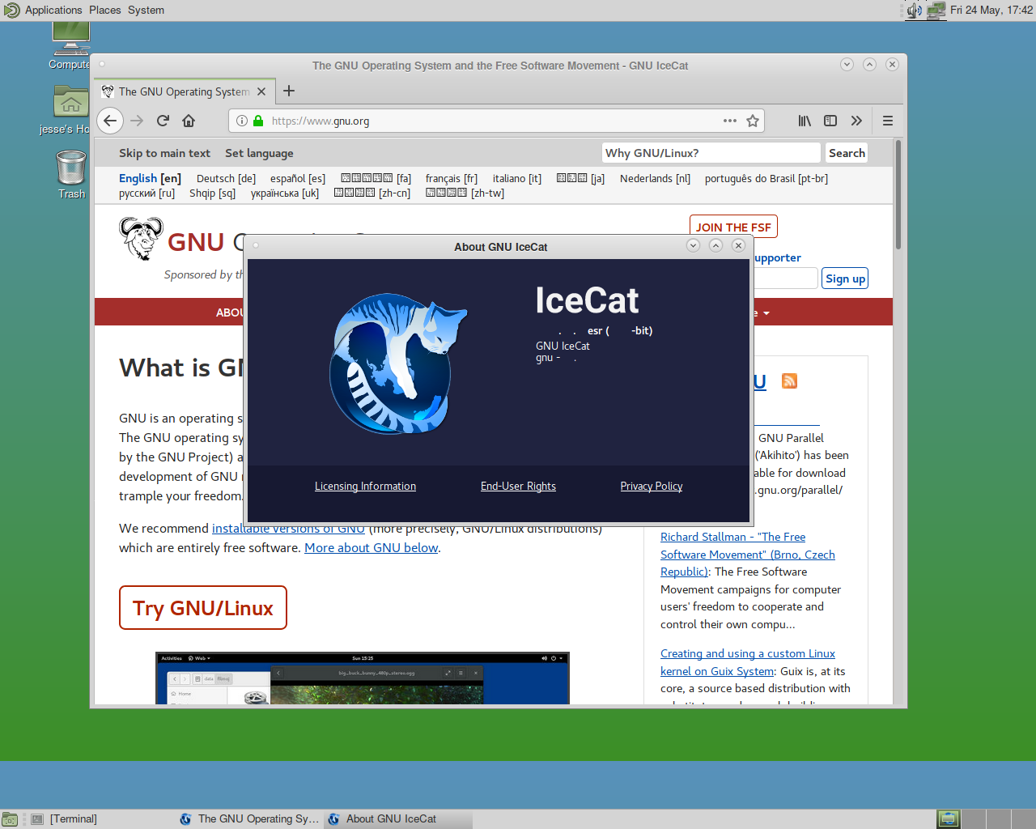Open the IceCat hamburger menu
This screenshot has height=829, width=1036.
888,121
